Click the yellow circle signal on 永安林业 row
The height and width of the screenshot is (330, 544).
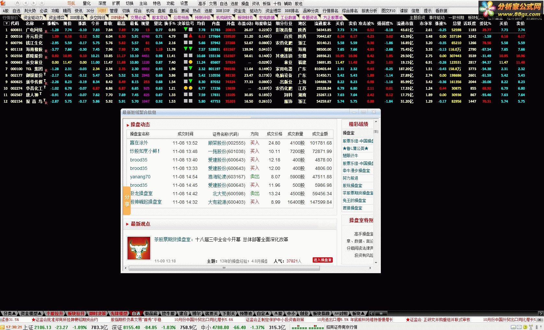point(191,62)
